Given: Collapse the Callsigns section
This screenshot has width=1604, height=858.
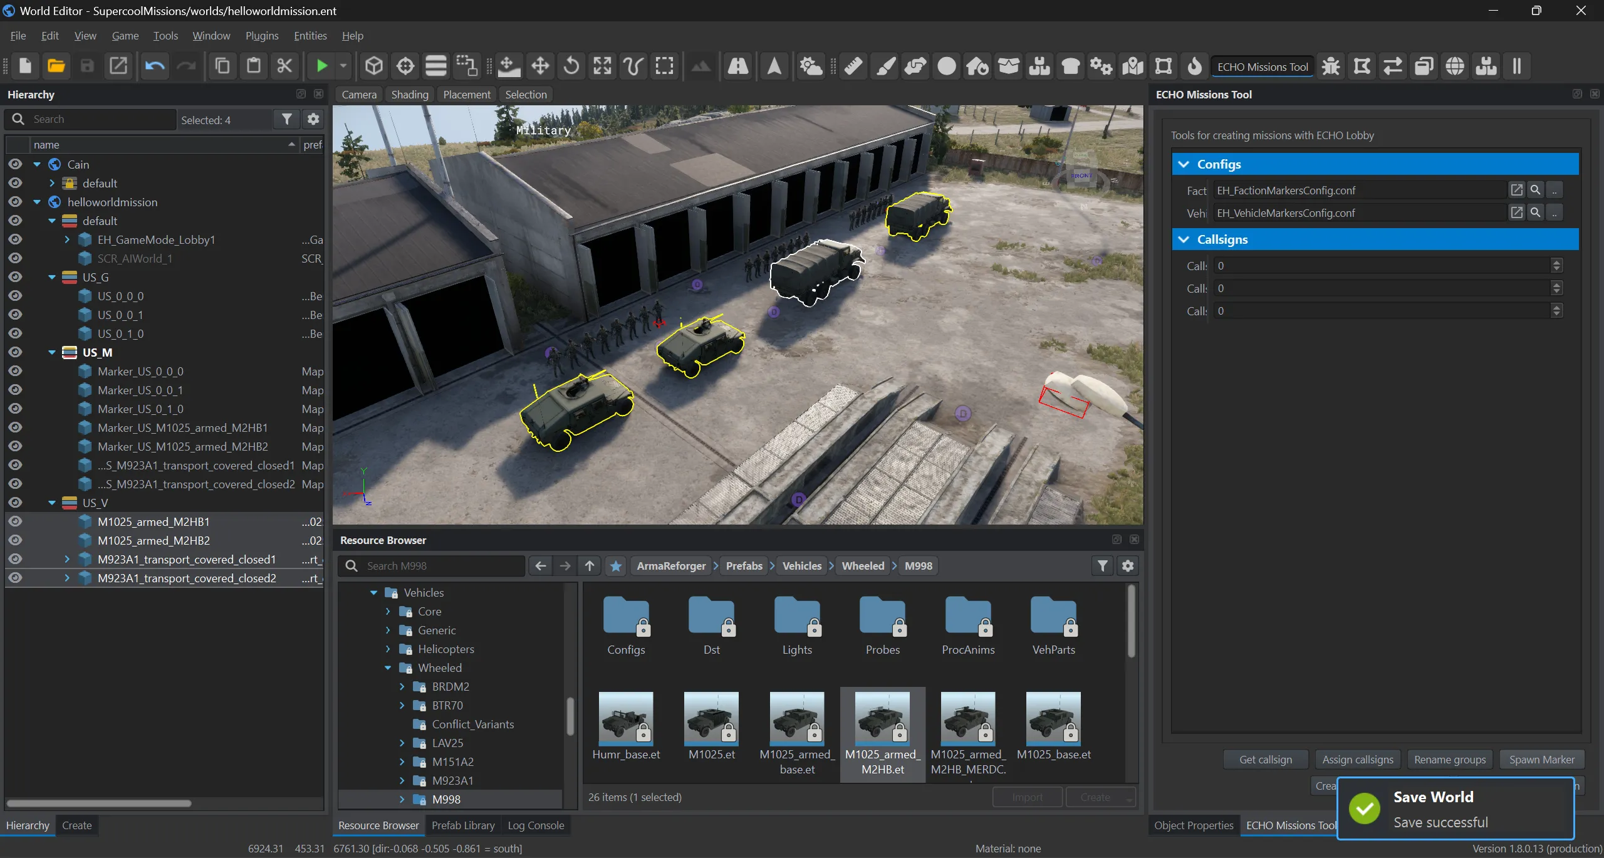Looking at the screenshot, I should coord(1184,239).
